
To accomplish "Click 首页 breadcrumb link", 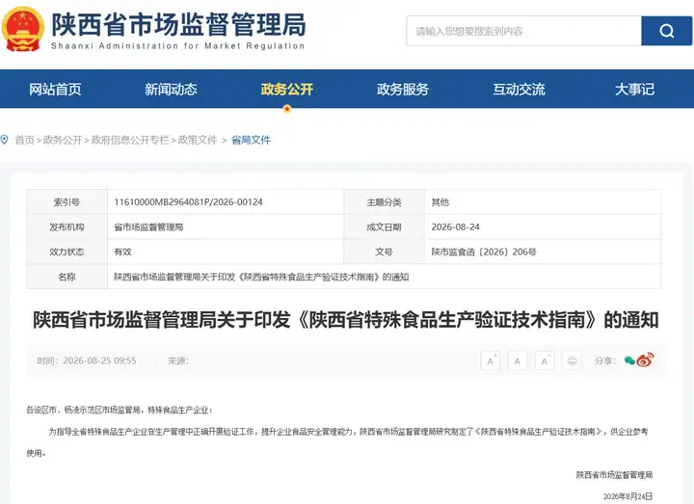I will point(24,140).
